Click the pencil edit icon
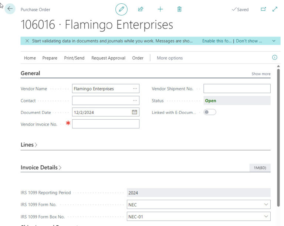 pos(121,9)
